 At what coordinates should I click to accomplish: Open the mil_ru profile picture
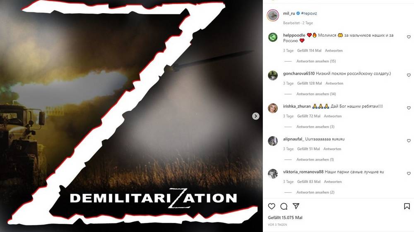[x=273, y=16]
